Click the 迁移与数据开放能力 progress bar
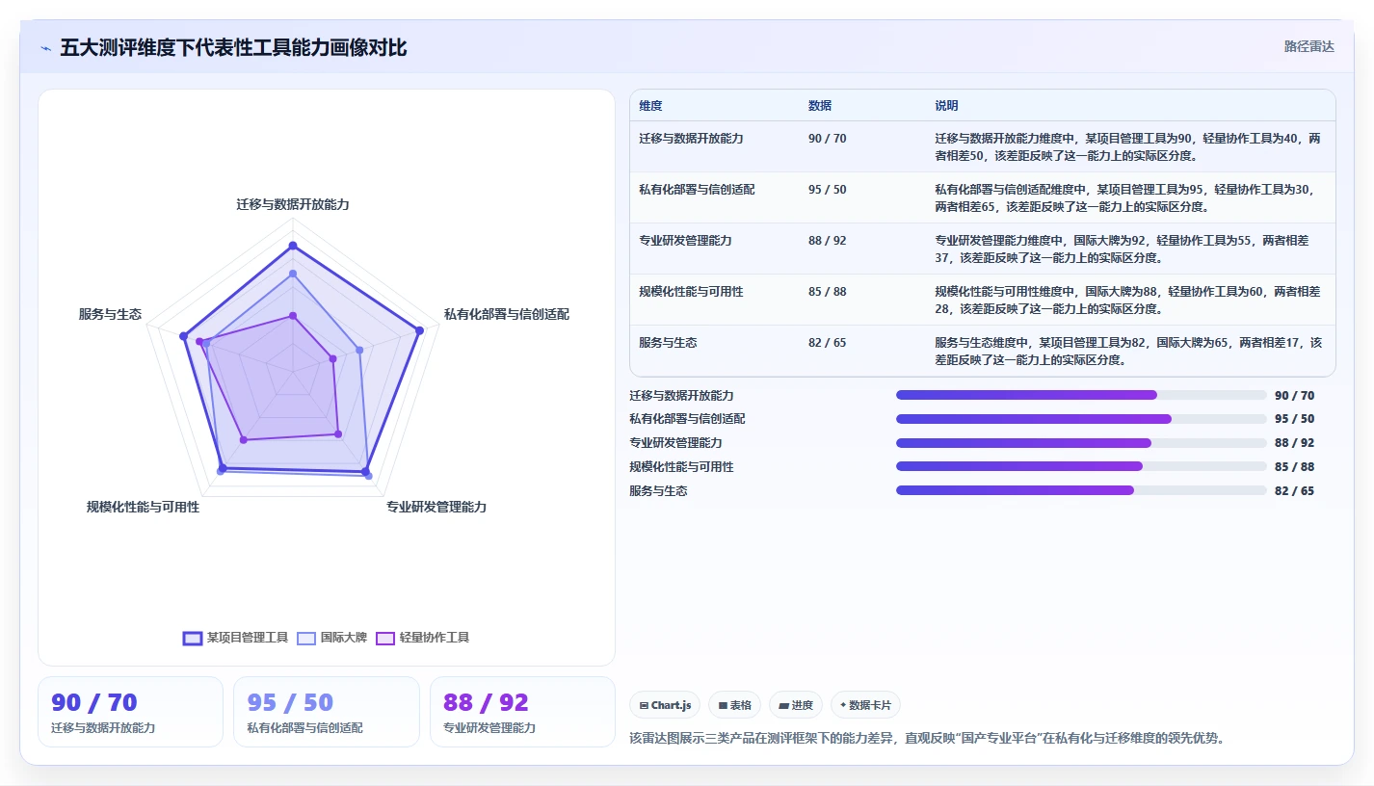 coord(1081,395)
